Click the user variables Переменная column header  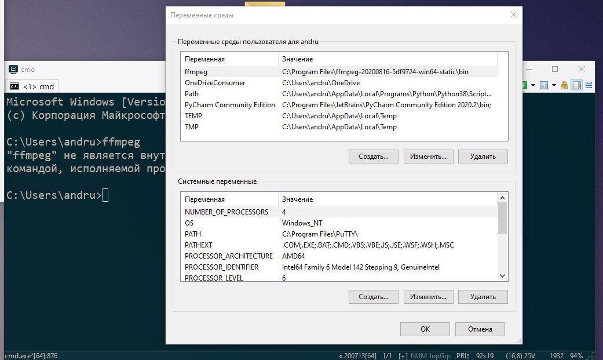pyautogui.click(x=229, y=59)
